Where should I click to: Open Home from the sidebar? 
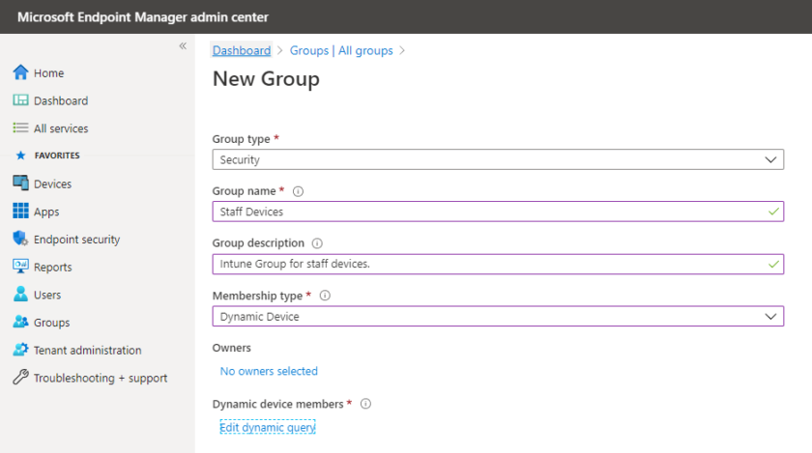pos(48,73)
